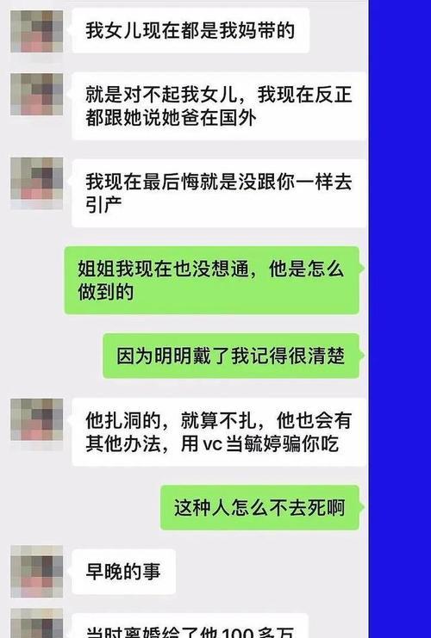
Task: Tap avatar beside '早晚的事' message
Action: point(37,571)
